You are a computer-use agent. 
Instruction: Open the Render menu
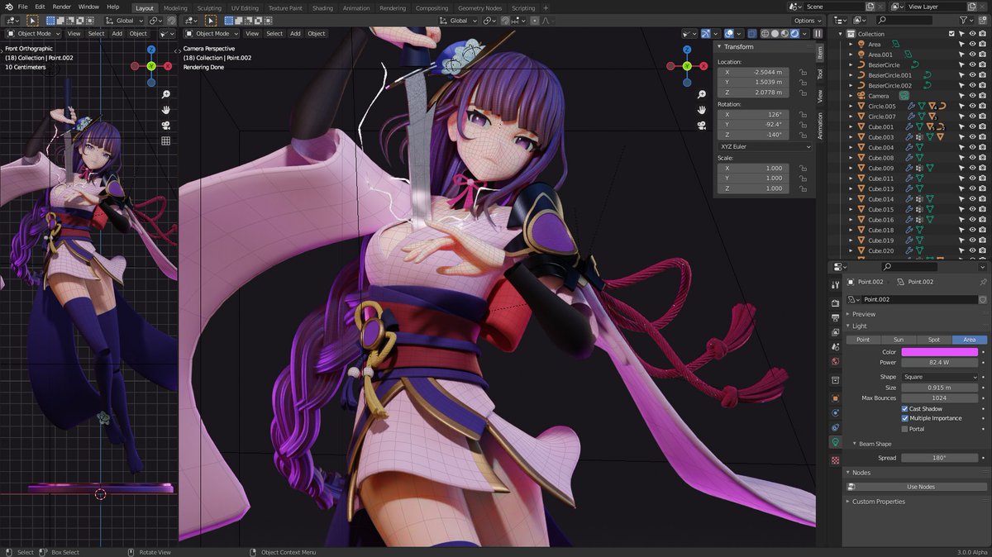coord(62,7)
